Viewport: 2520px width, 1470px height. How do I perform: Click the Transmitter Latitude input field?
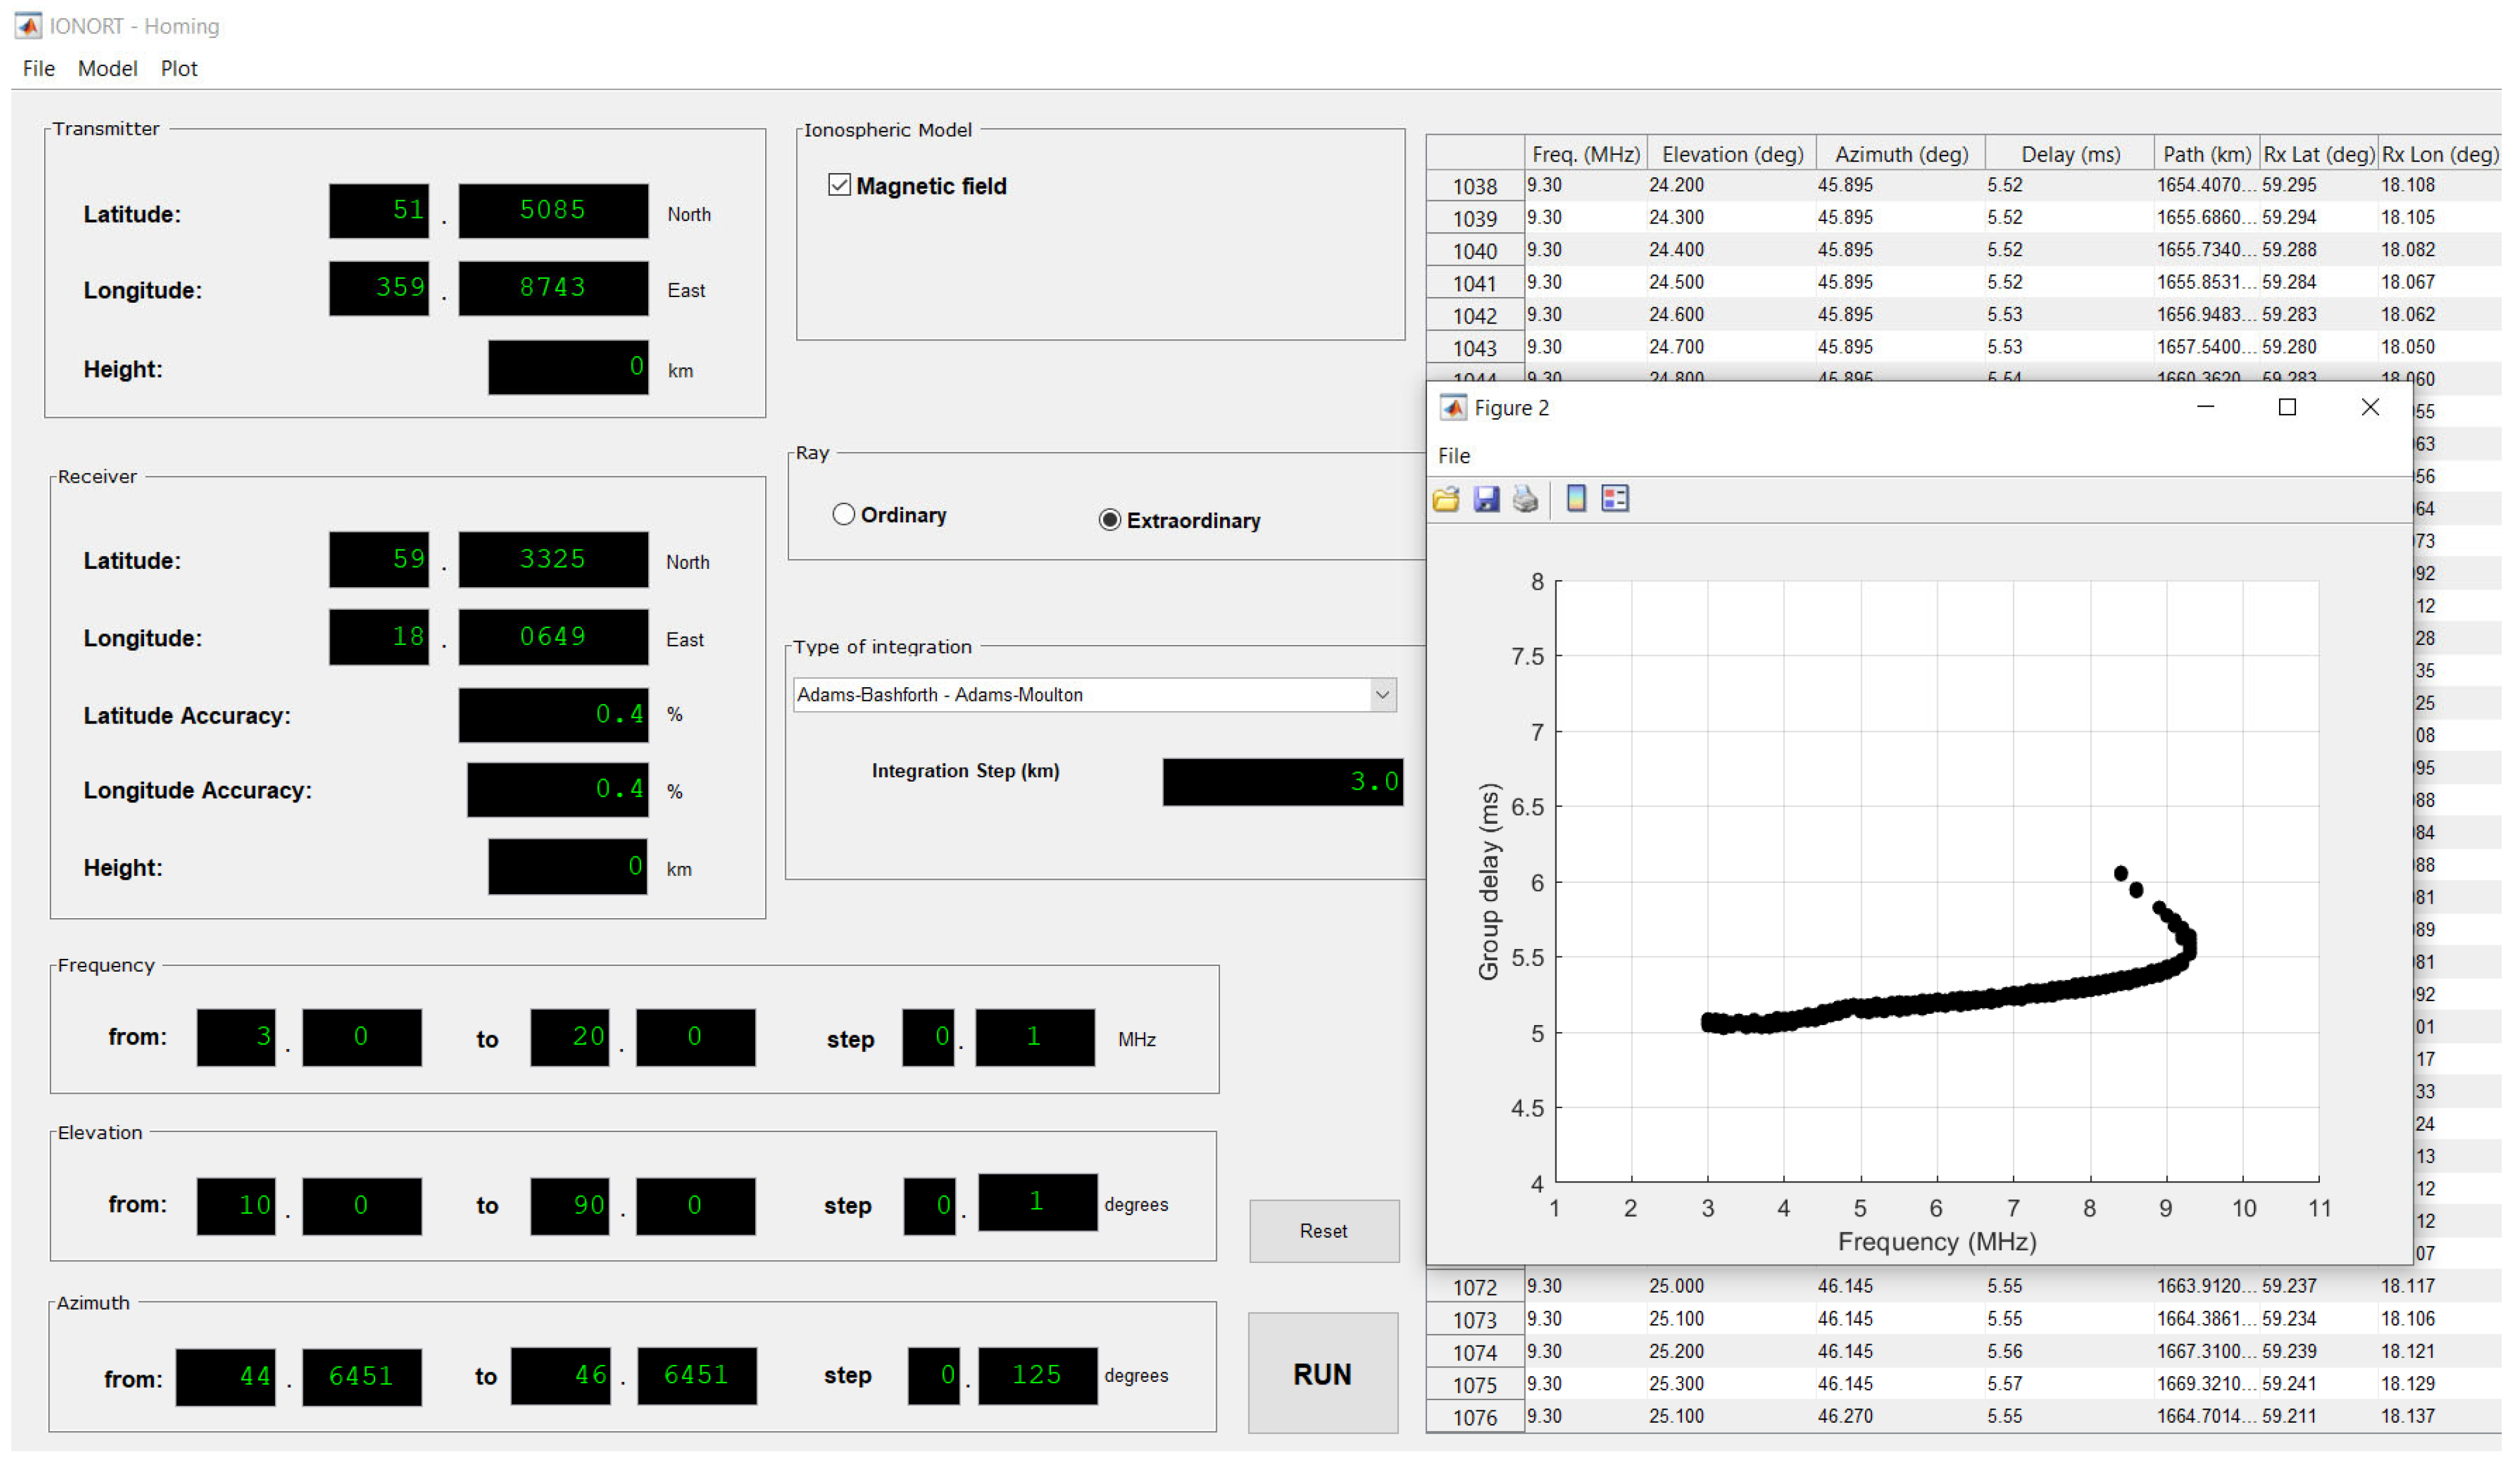[379, 211]
